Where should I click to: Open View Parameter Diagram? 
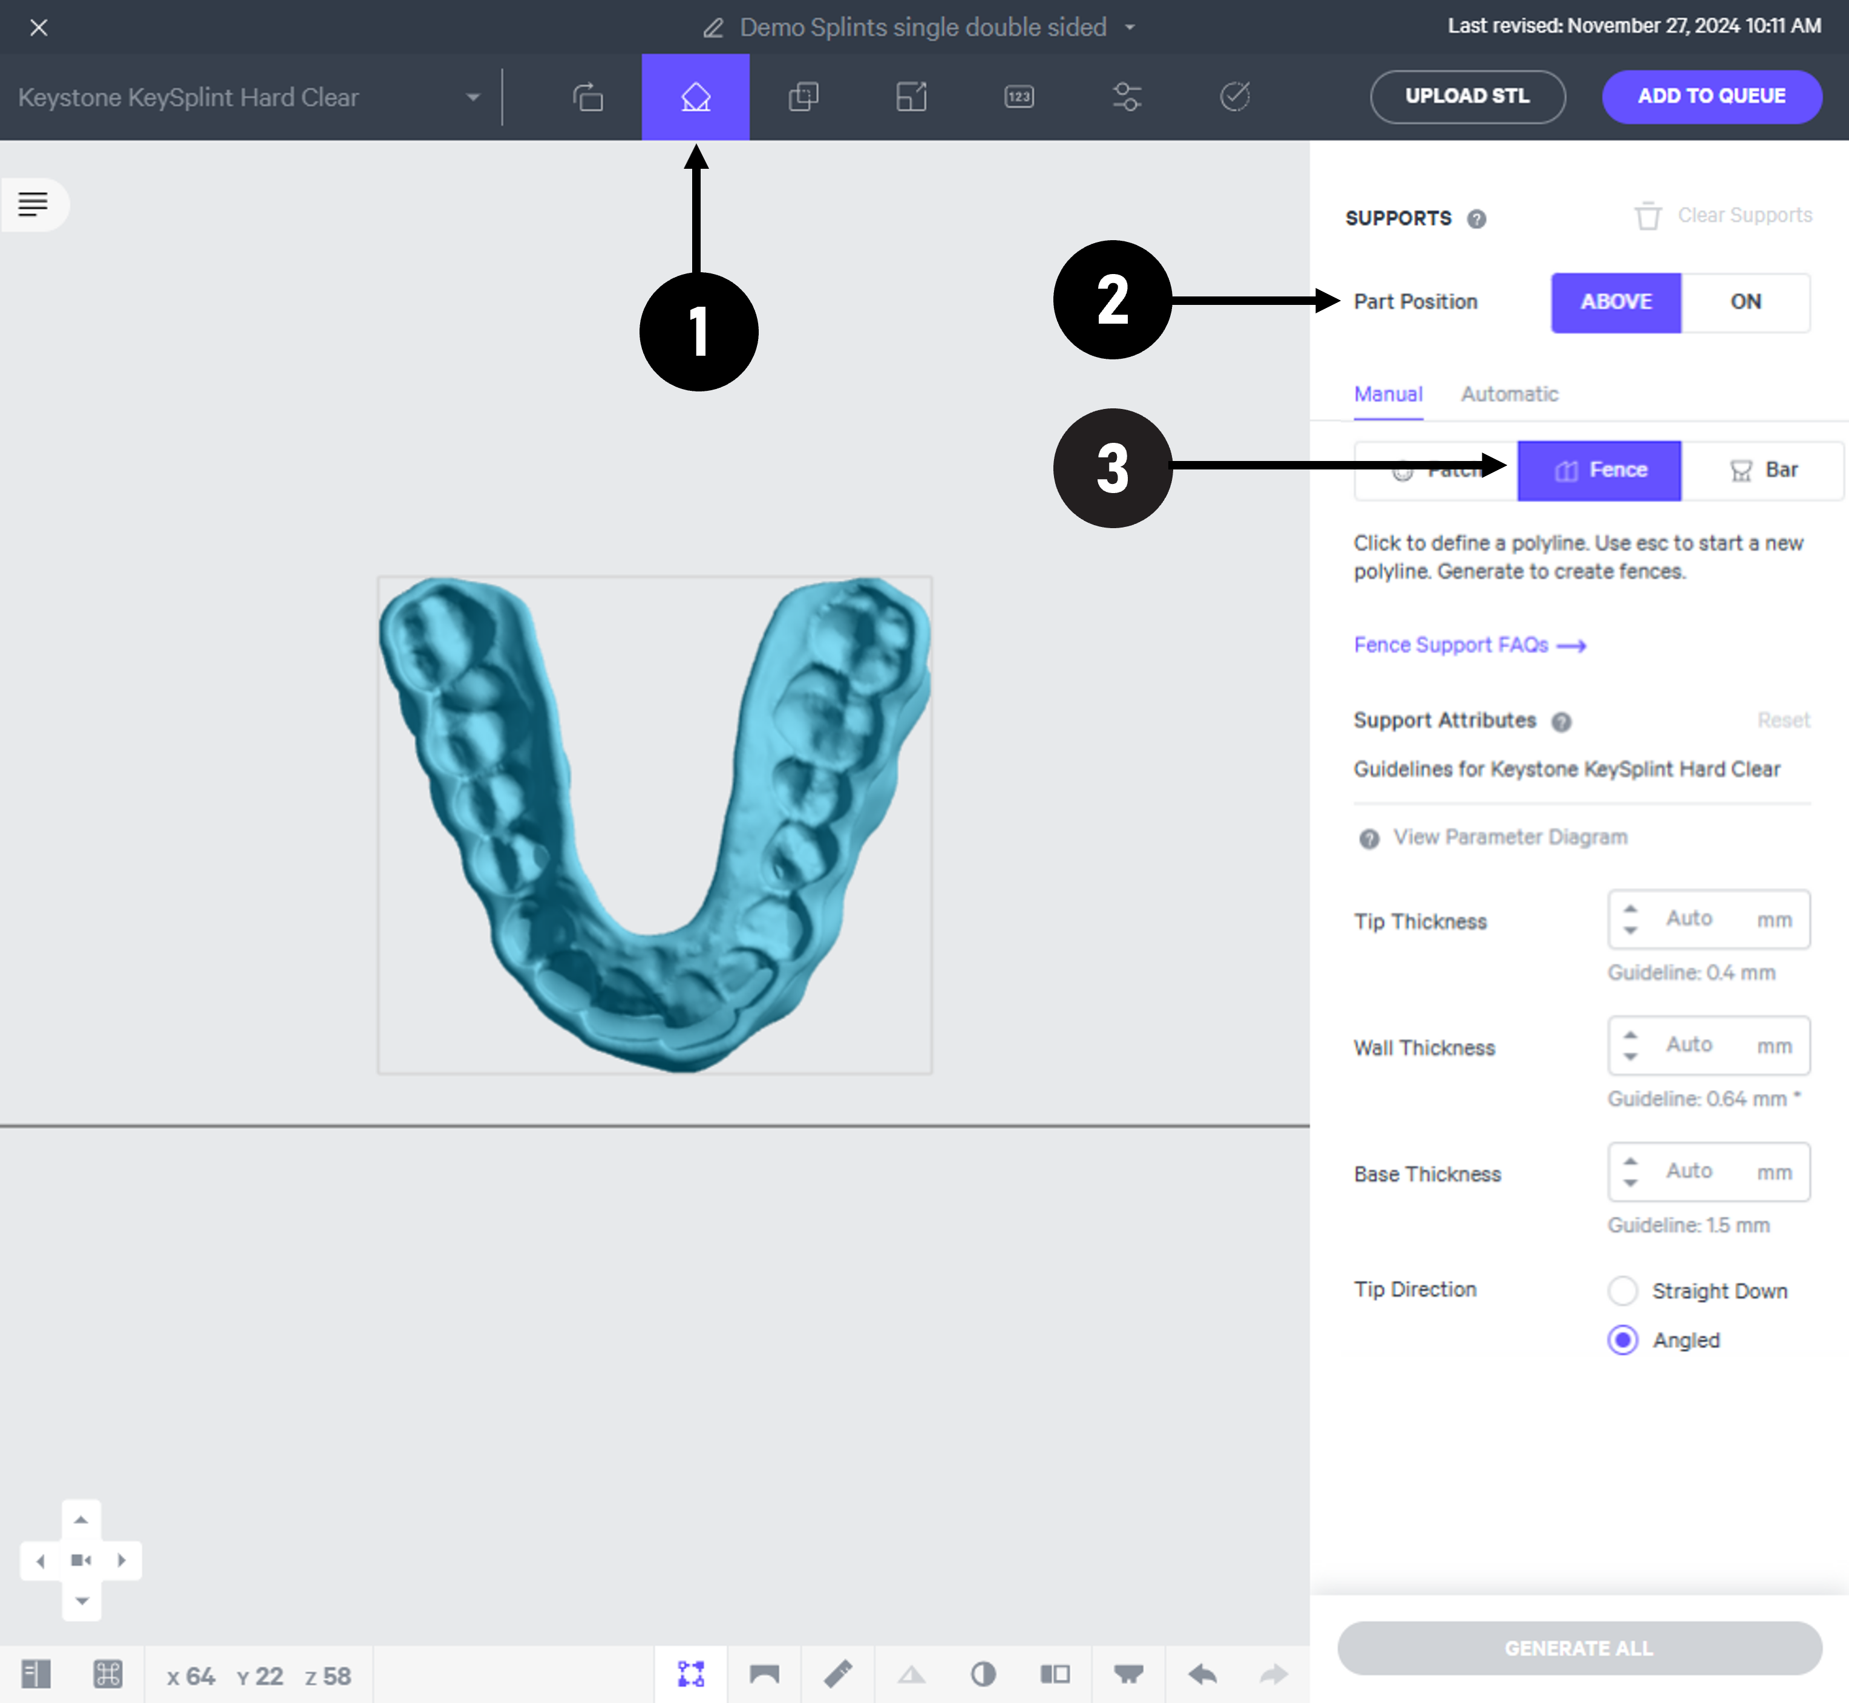[x=1493, y=838]
